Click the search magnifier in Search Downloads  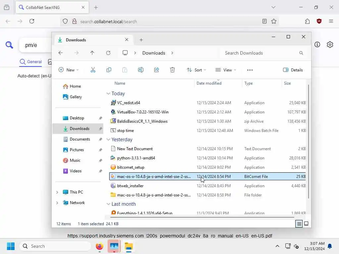pyautogui.click(x=301, y=53)
